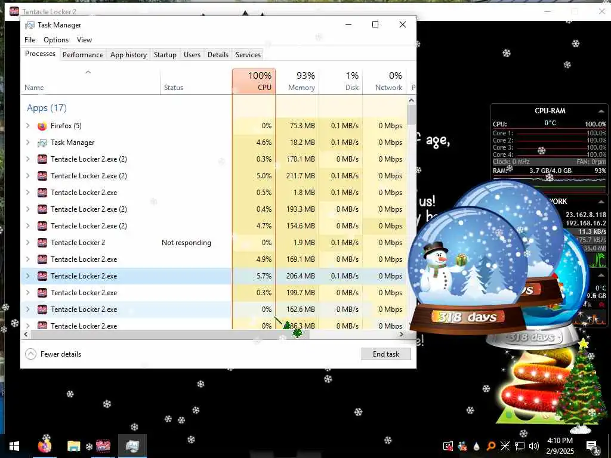Click the Task Manager taskbar icon
The height and width of the screenshot is (458, 611).
tap(132, 446)
